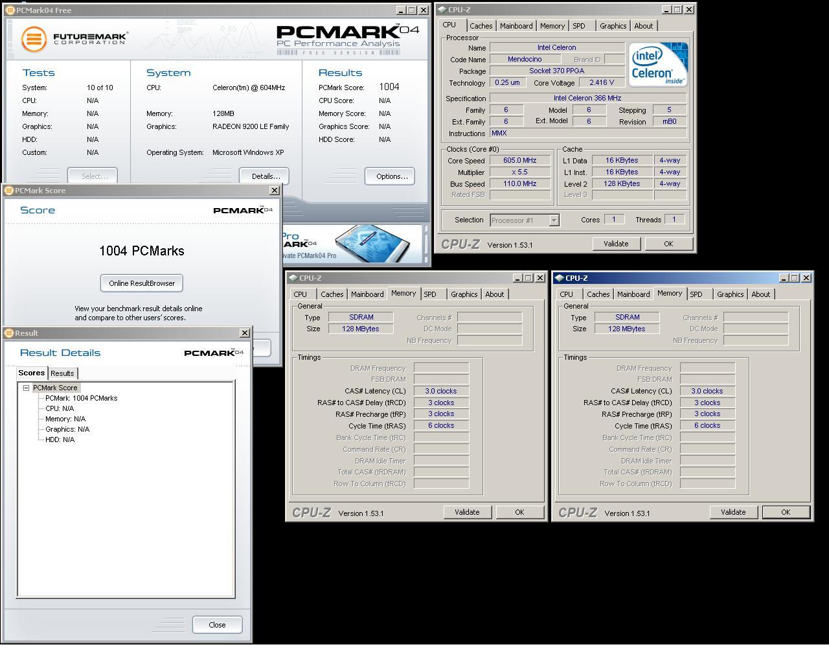
Task: Open Mainboard tab in right CPU-Z window
Action: click(x=633, y=294)
